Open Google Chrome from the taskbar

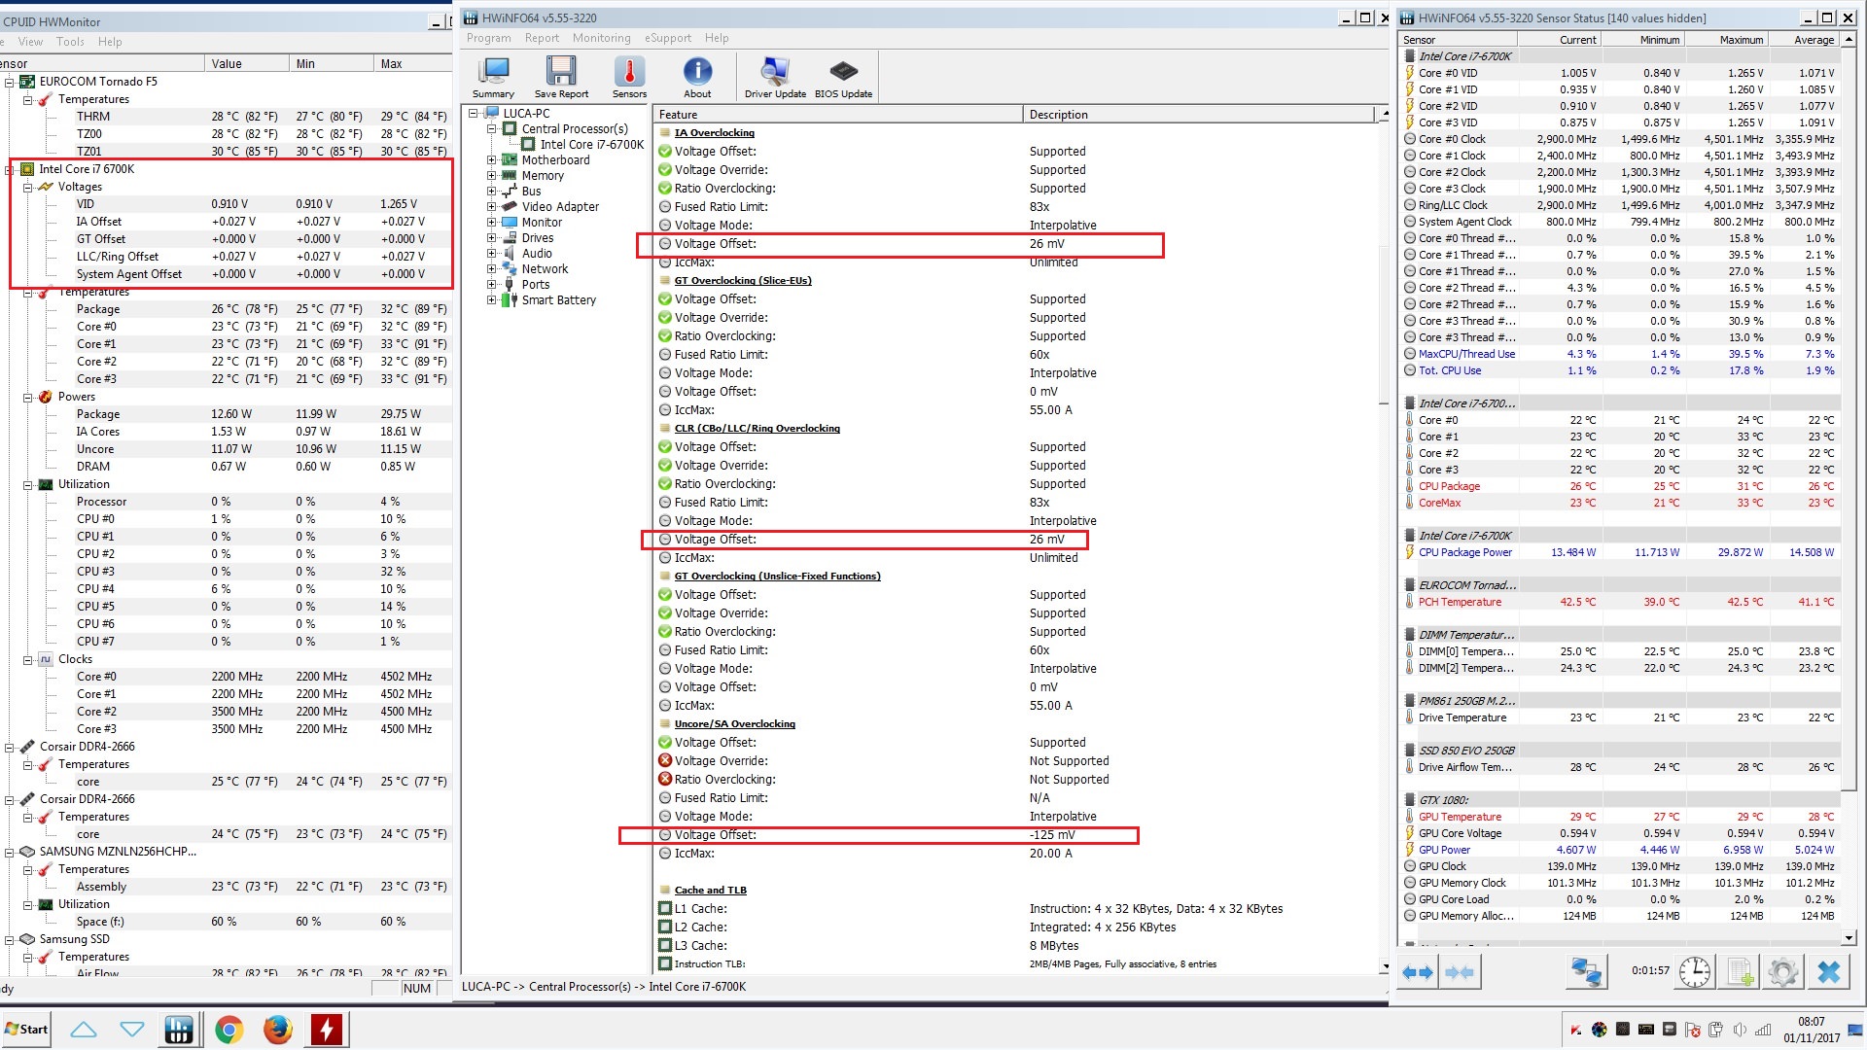(229, 1030)
